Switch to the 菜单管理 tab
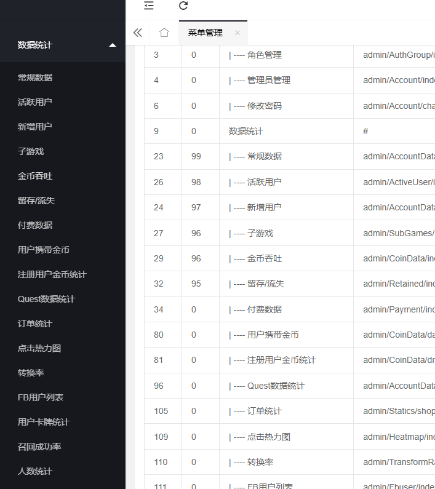 click(x=206, y=33)
